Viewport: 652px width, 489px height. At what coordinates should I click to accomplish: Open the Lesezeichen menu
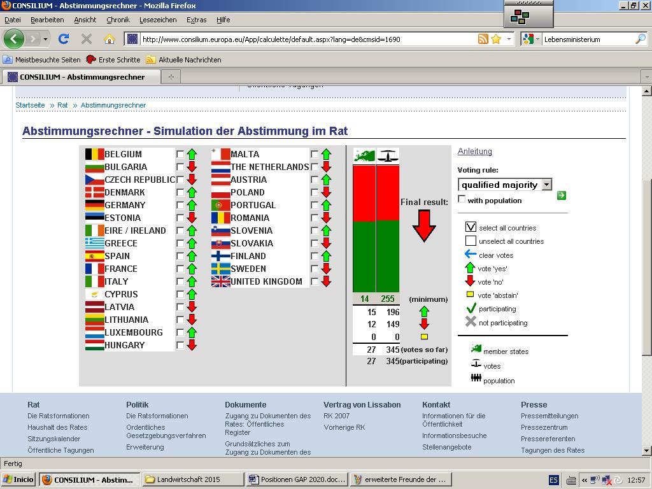[158, 20]
